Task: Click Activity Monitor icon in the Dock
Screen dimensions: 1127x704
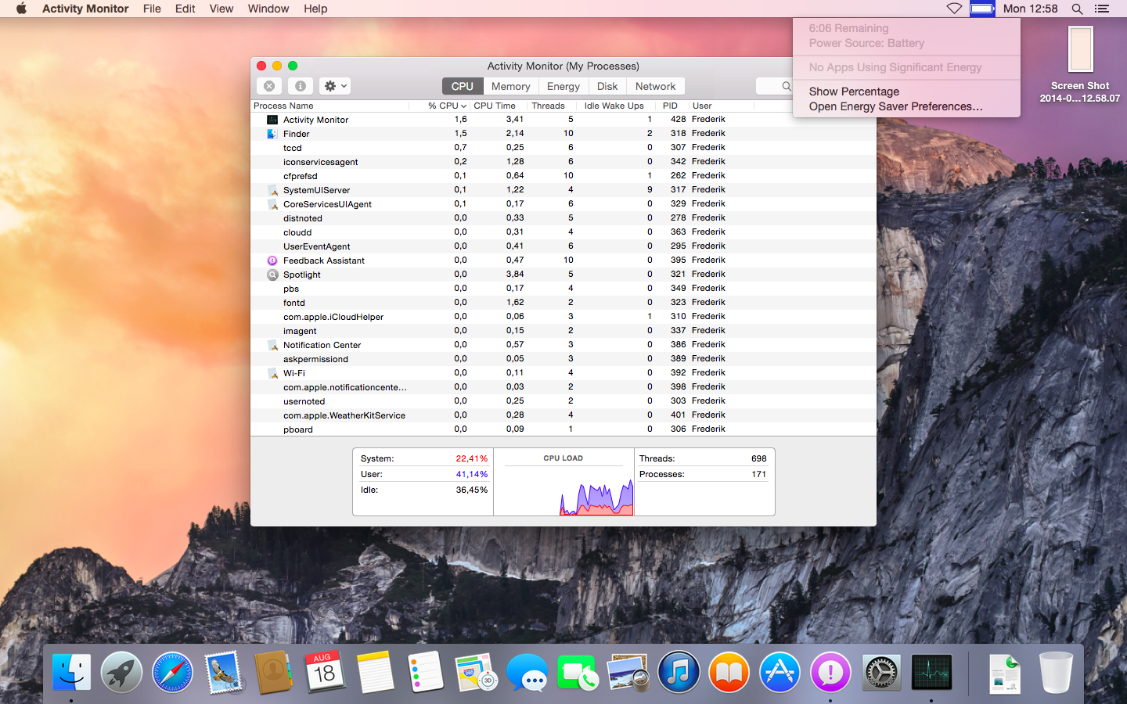Action: 931,673
